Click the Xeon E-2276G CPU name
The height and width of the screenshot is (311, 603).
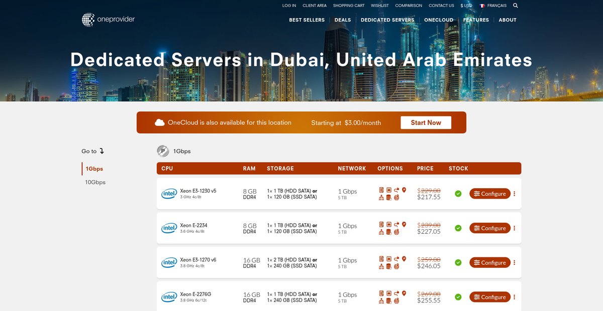pos(195,294)
